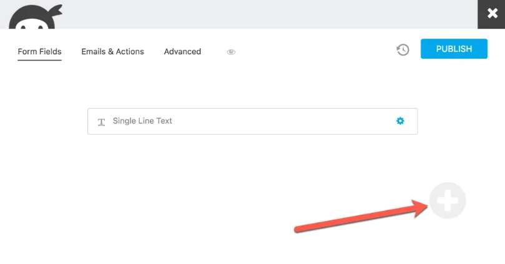
Task: Click the Ninja Forms ninja logo
Action: tap(36, 17)
